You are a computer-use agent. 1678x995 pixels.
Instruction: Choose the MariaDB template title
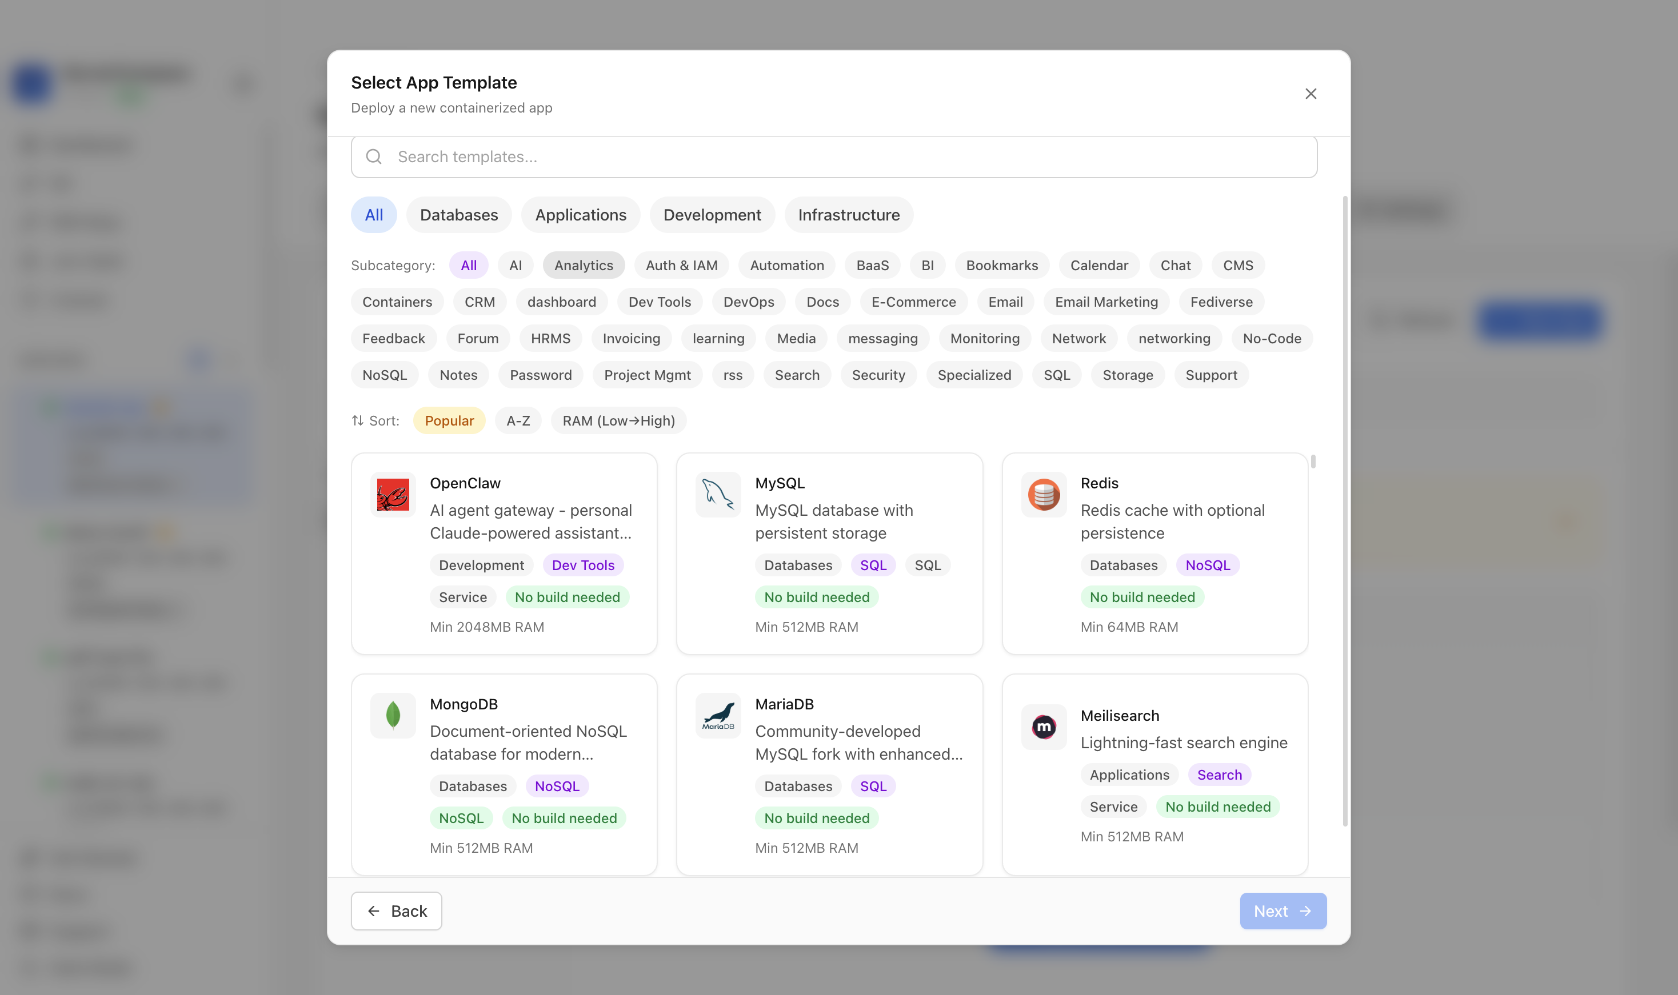(x=784, y=704)
